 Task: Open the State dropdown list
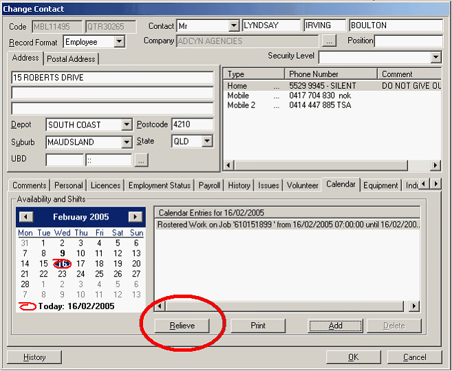pyautogui.click(x=206, y=141)
